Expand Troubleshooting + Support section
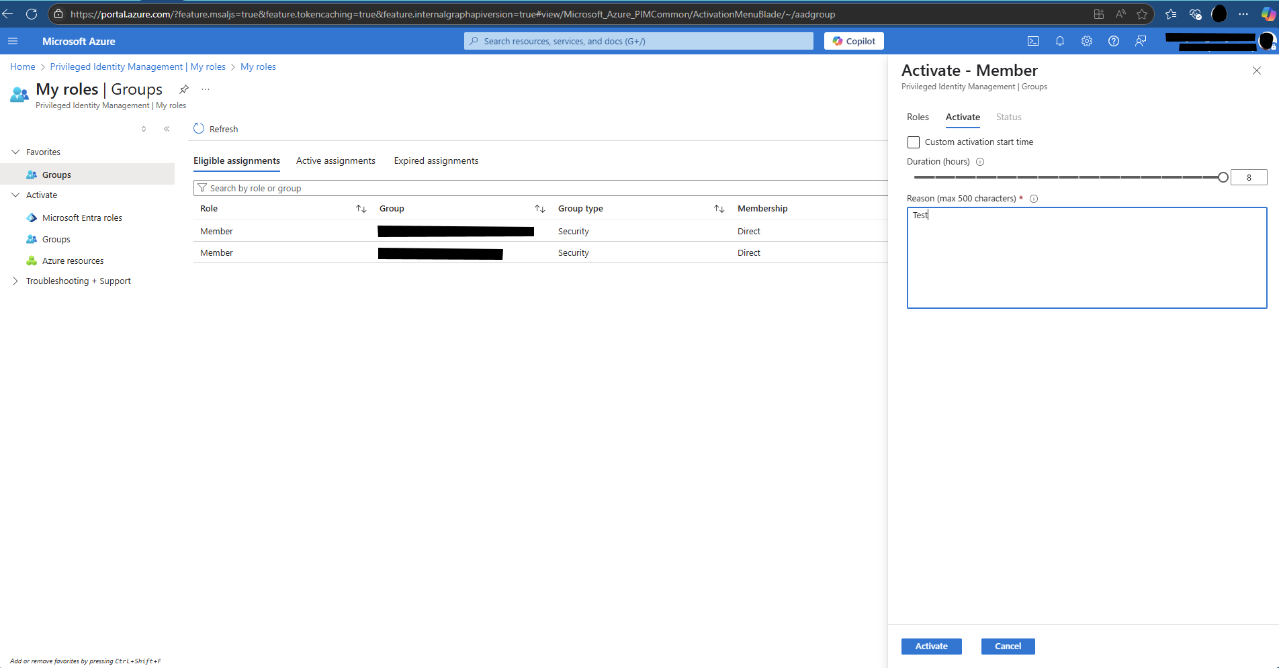Image resolution: width=1279 pixels, height=668 pixels. [x=15, y=281]
